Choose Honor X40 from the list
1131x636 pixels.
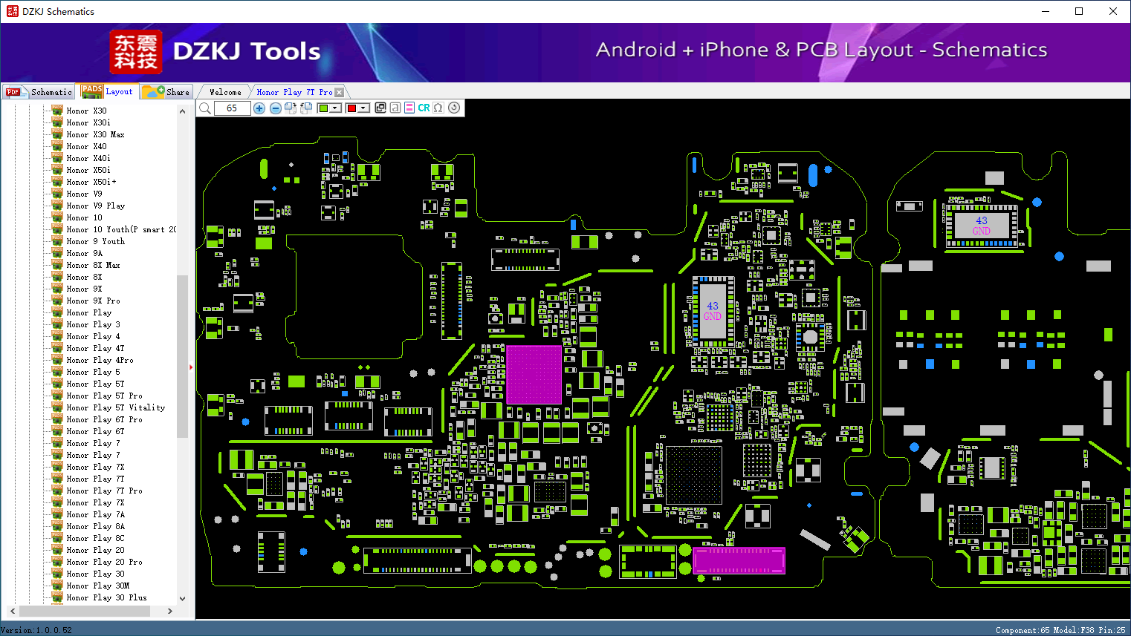point(86,146)
